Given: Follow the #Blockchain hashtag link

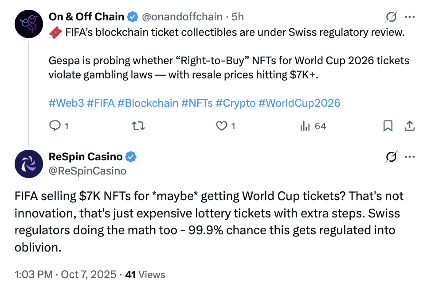Looking at the screenshot, I should tap(148, 103).
